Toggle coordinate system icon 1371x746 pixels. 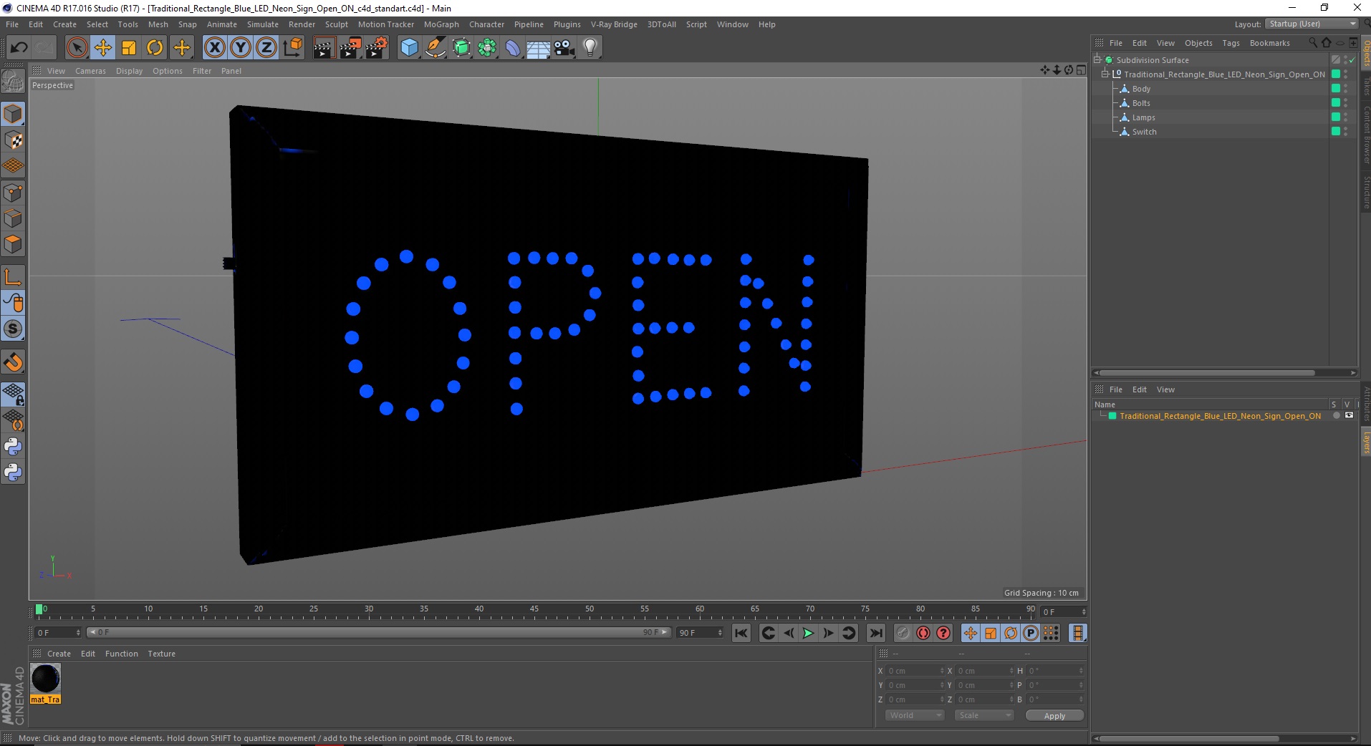(292, 48)
